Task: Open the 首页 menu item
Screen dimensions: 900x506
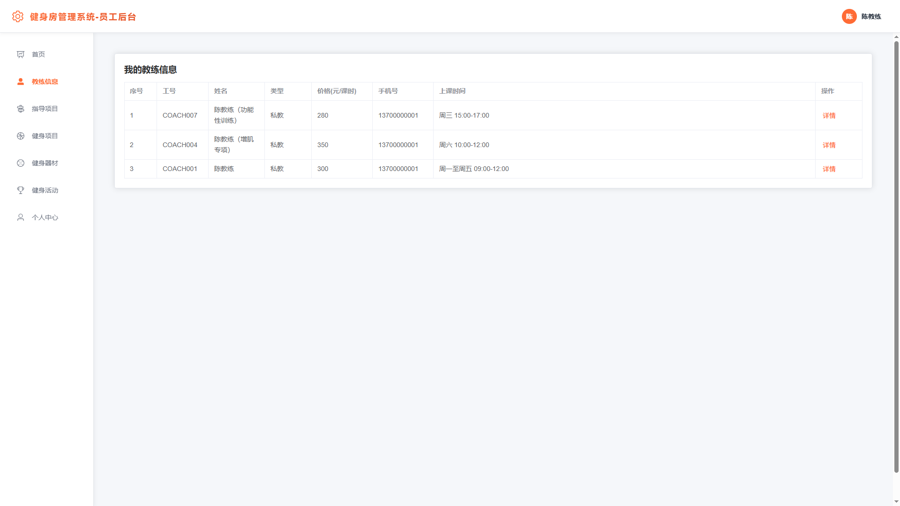Action: (x=46, y=54)
